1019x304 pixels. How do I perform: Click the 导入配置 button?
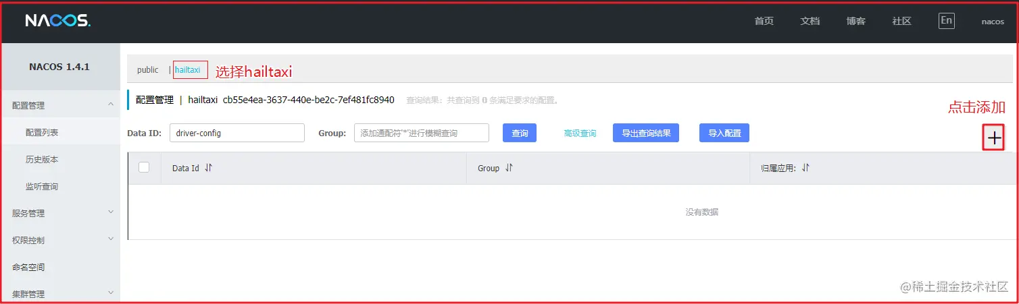724,133
